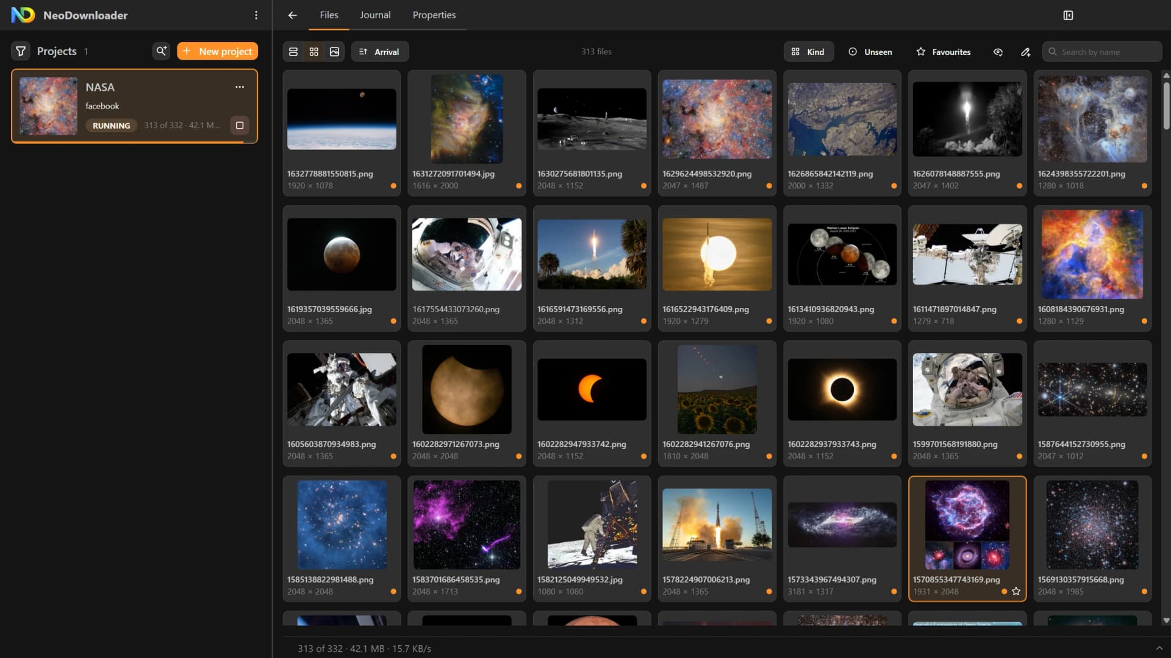Toggle the visibility eye icon
The height and width of the screenshot is (658, 1171).
(x=998, y=52)
